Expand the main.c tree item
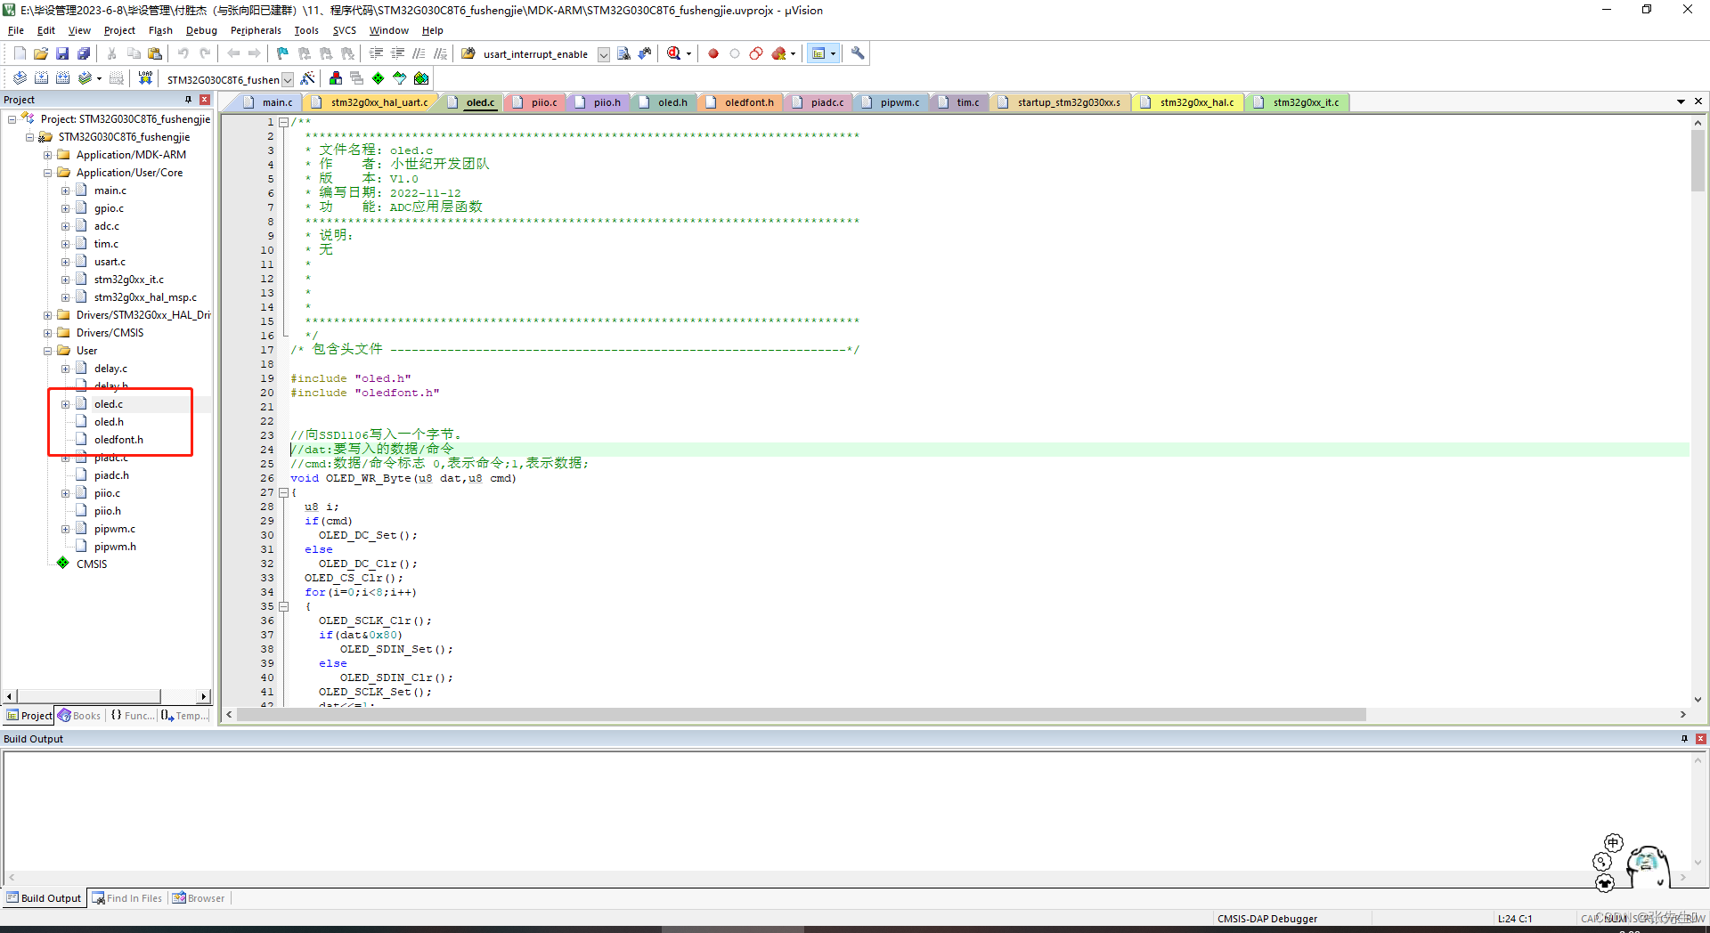Screen dimensions: 1710x933 pos(65,190)
